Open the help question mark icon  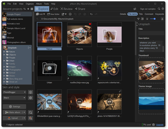coord(163,9)
